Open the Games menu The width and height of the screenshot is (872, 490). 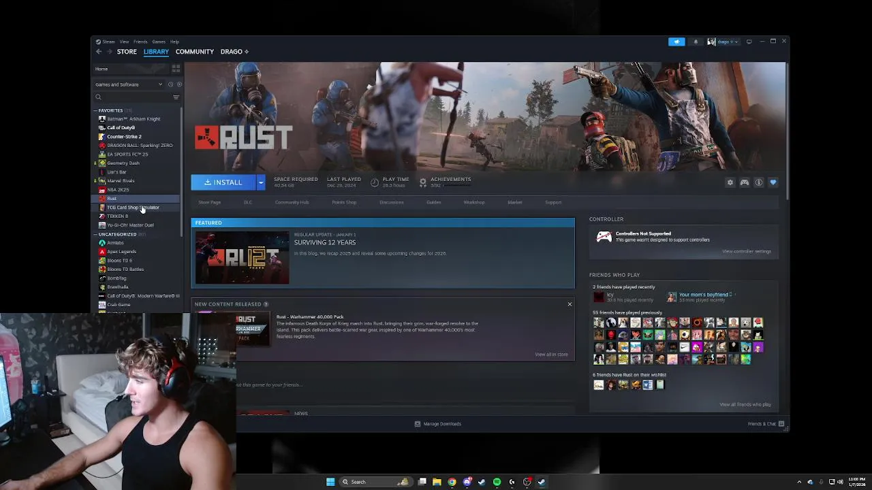click(159, 42)
